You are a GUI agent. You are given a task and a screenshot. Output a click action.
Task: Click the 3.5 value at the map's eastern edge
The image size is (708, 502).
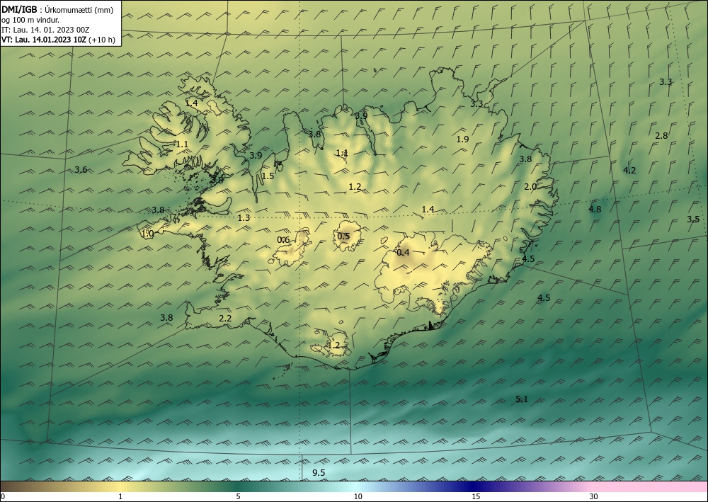694,219
